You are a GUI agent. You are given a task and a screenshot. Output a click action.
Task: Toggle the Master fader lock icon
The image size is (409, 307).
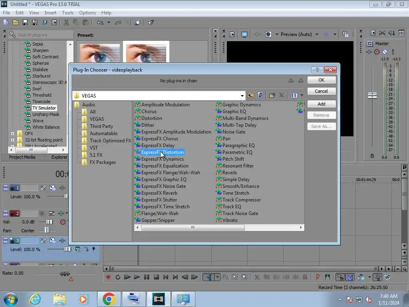(x=372, y=156)
